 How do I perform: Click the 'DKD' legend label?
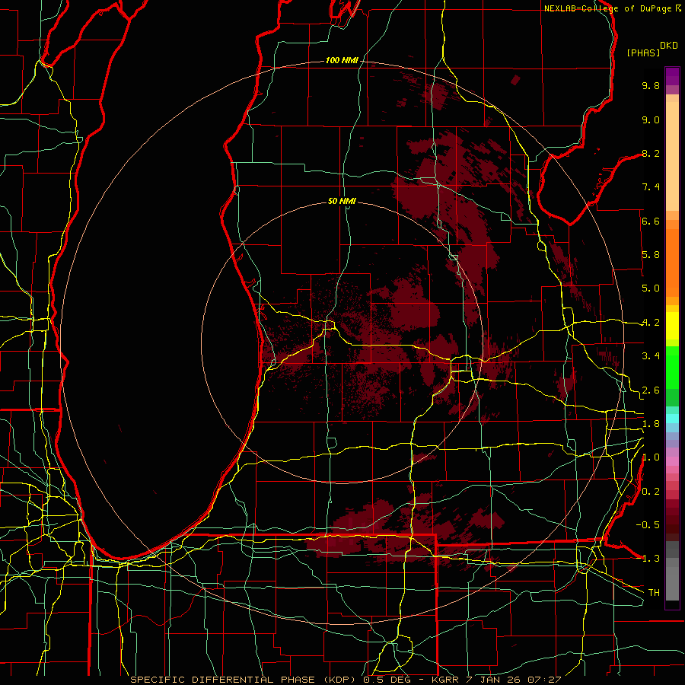(x=669, y=46)
